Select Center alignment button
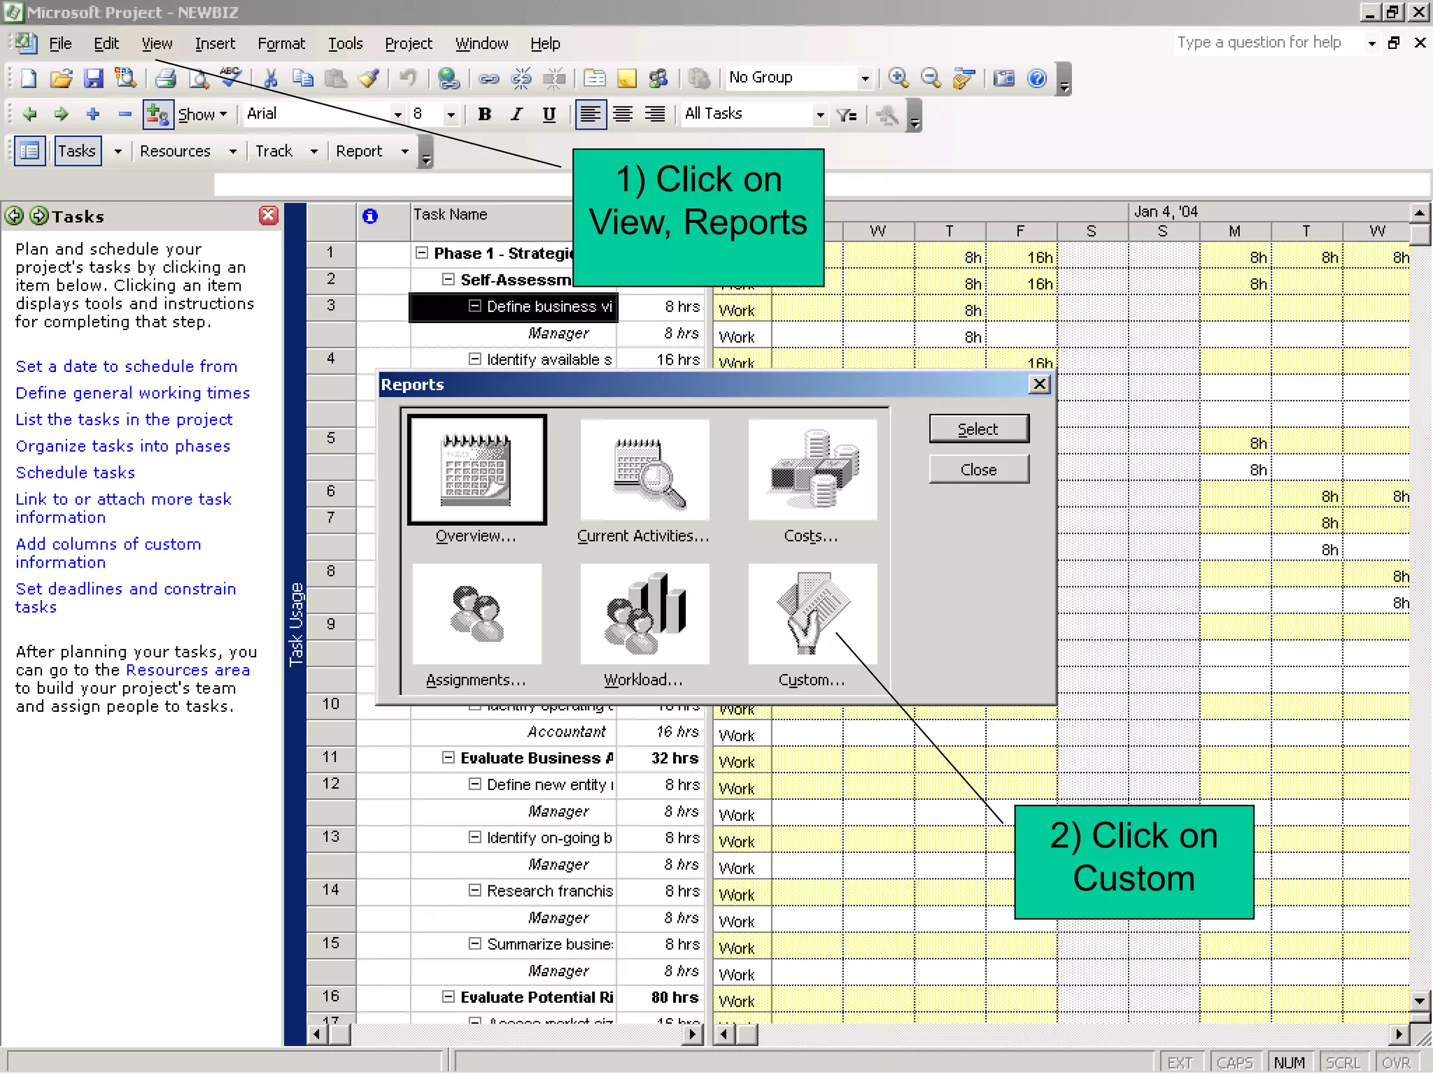This screenshot has height=1074, width=1433. pos(623,114)
